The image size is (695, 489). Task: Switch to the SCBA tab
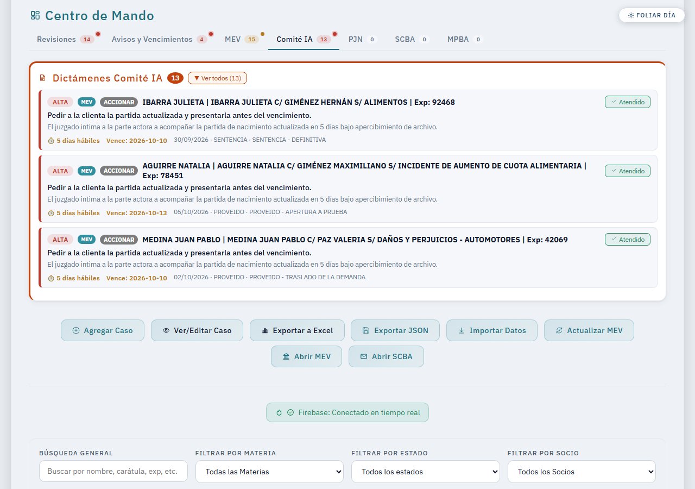point(412,39)
